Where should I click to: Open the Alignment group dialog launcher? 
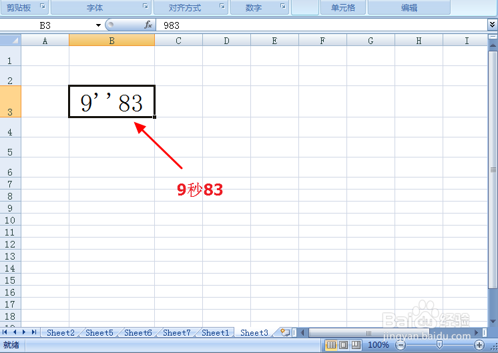click(x=222, y=6)
